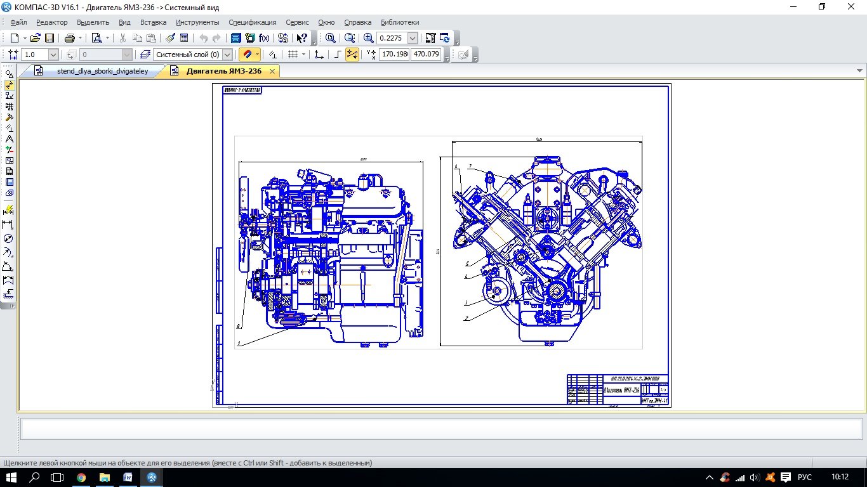Click the zoom-in magnifier icon

369,38
